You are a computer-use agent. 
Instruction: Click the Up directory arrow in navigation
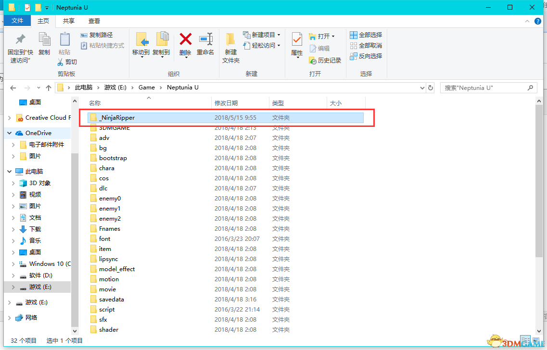(x=49, y=88)
